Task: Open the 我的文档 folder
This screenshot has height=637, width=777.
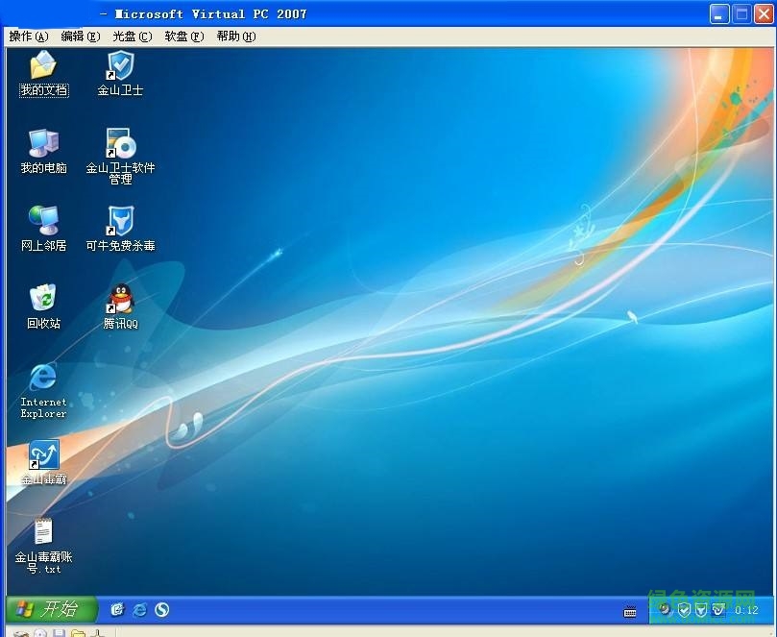Action: pos(43,67)
